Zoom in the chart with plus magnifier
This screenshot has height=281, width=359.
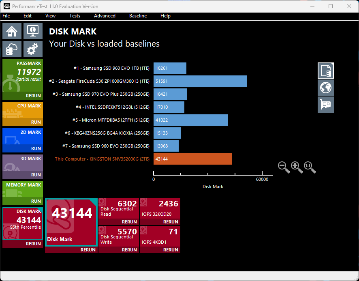coord(297,167)
